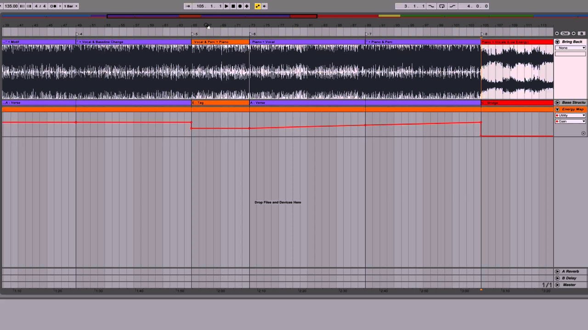
Task: Click the loop length field 4. 0. 0
Action: pos(473,6)
